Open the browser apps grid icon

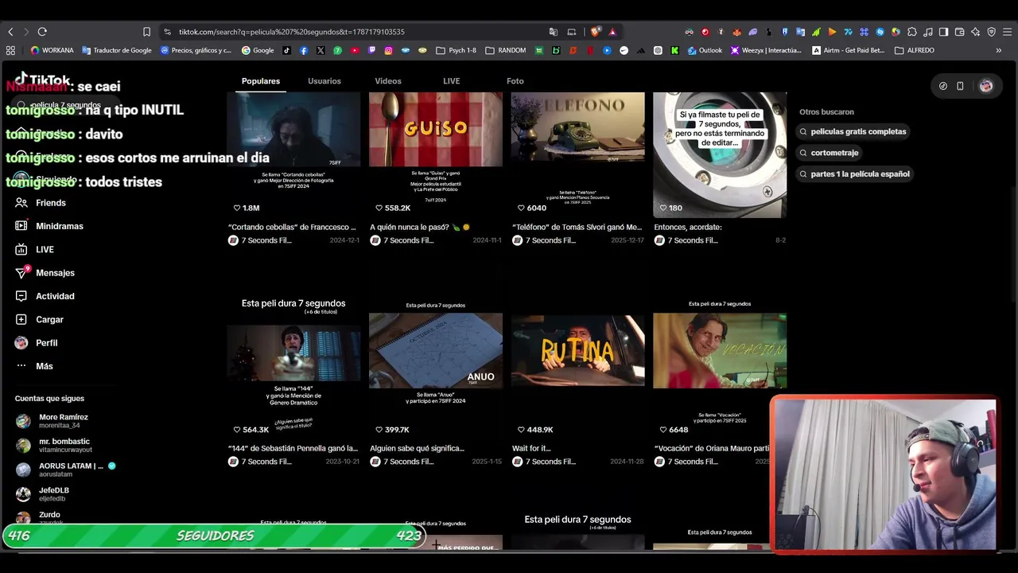(10, 50)
